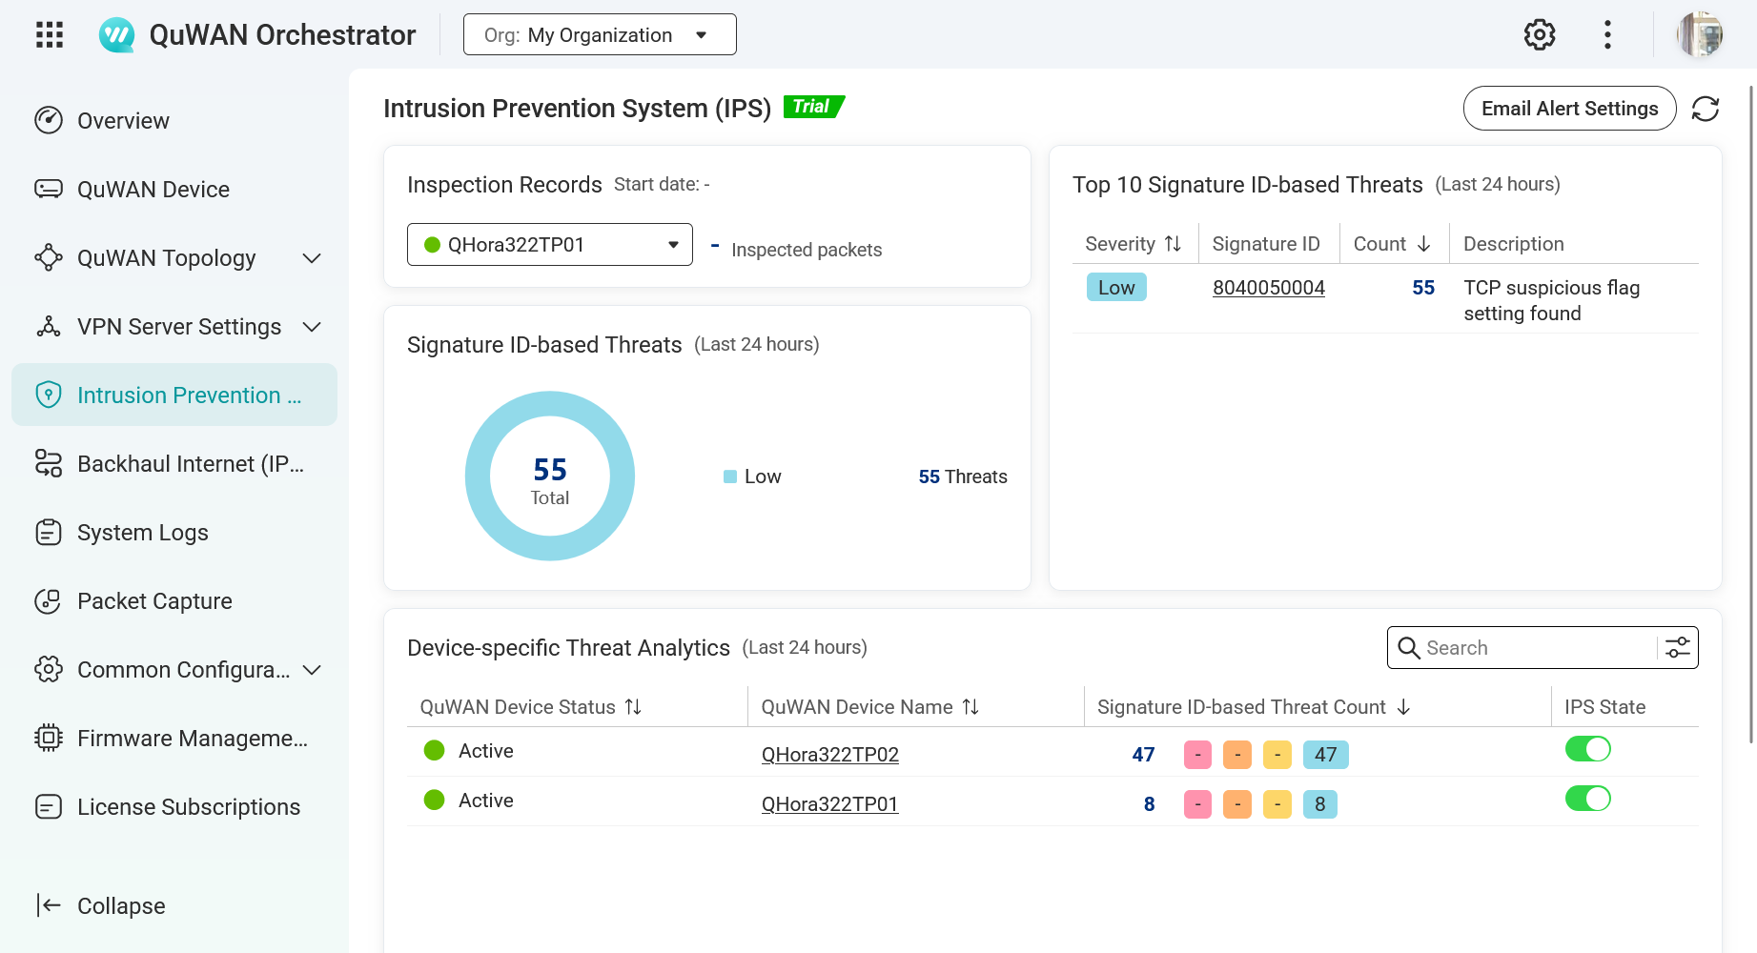
Task: Click the Email Alert Settings button
Action: 1568,109
